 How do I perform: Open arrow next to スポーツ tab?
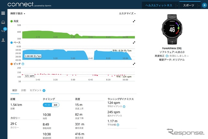click(199, 6)
